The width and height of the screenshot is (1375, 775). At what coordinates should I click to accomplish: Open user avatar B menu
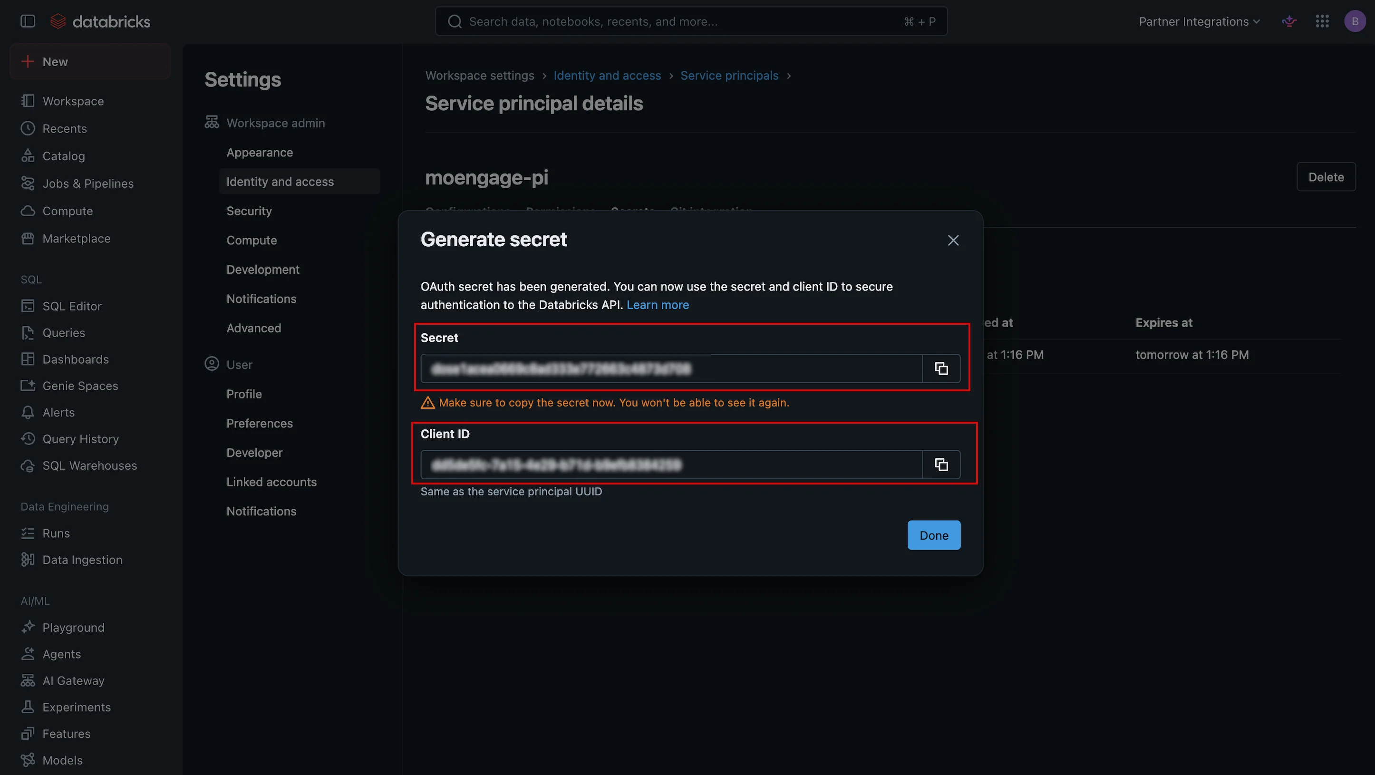(x=1355, y=21)
